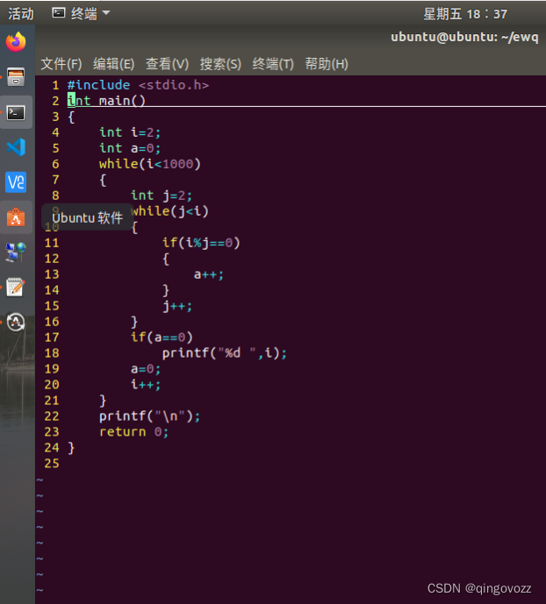Open the 编辑(E) menu

[x=114, y=64]
